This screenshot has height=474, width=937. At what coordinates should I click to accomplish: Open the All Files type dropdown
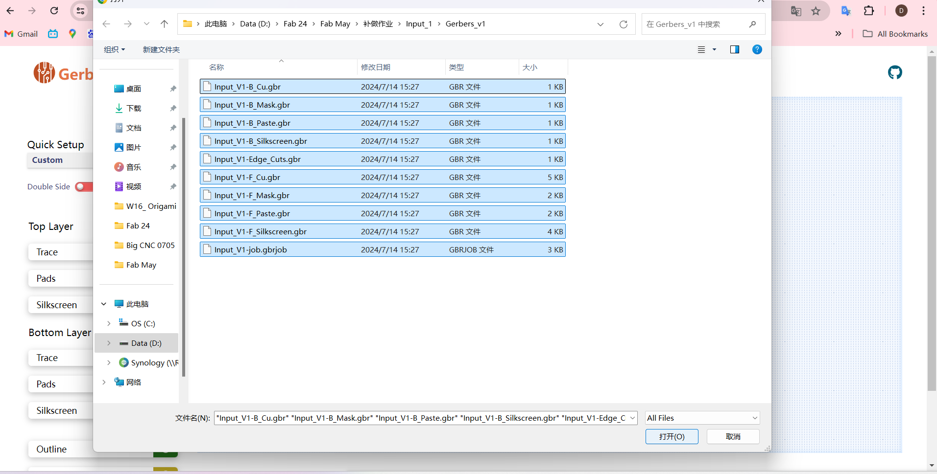pyautogui.click(x=702, y=418)
